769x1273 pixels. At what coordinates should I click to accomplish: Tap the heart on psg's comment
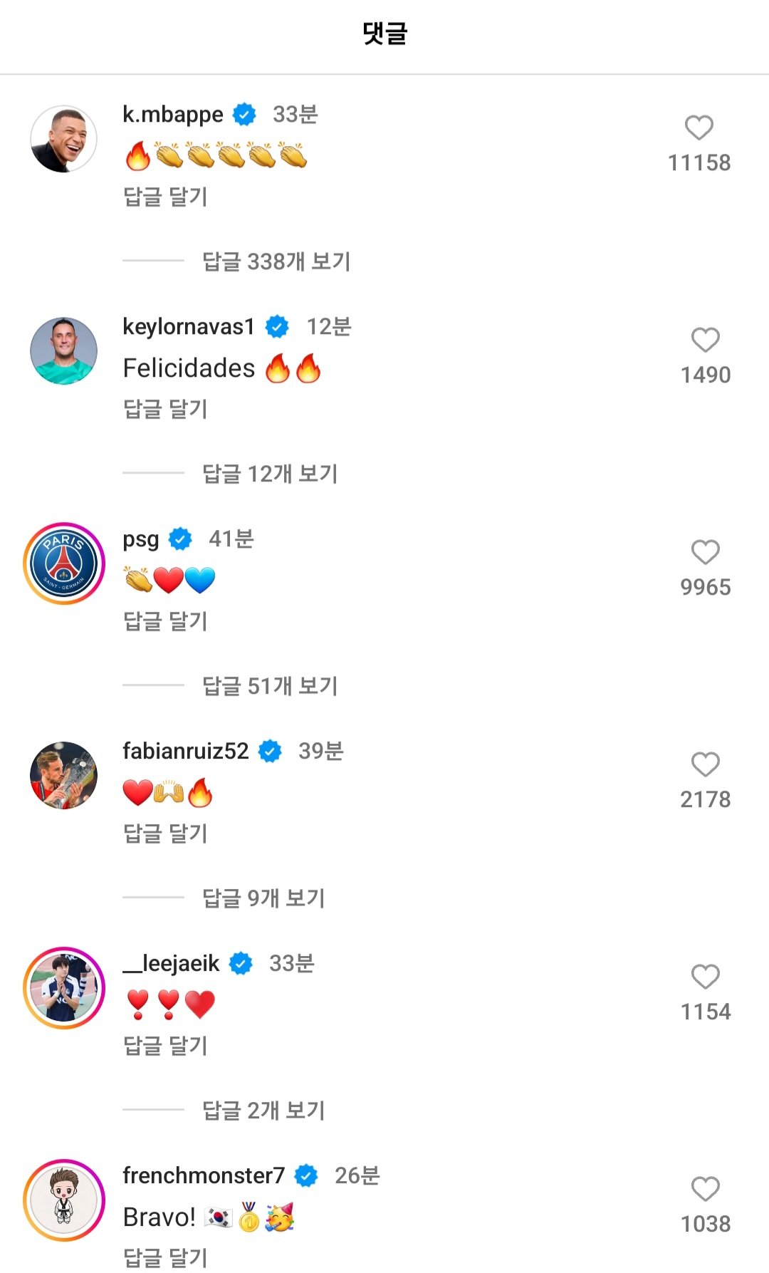tap(705, 553)
